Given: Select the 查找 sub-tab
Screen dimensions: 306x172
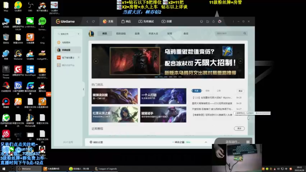Looking at the screenshot, I should click(x=186, y=34).
